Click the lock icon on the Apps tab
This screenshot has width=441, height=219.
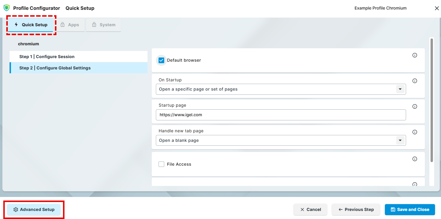pyautogui.click(x=63, y=25)
